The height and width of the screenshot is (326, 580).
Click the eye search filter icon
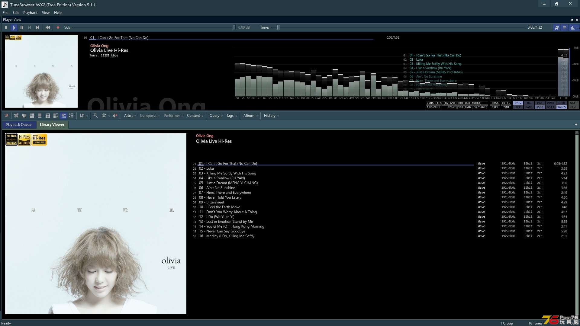tap(104, 116)
